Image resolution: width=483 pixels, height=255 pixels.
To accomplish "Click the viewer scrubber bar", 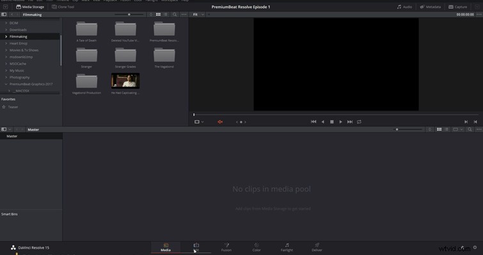I will [336, 115].
